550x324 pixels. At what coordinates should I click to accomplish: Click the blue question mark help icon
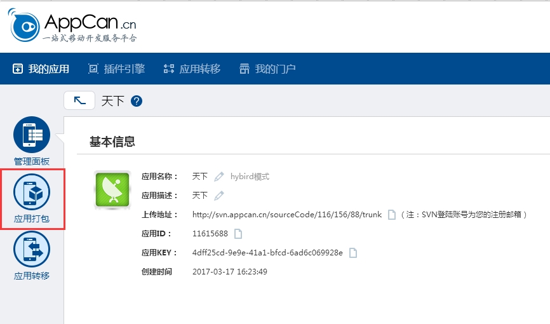137,101
